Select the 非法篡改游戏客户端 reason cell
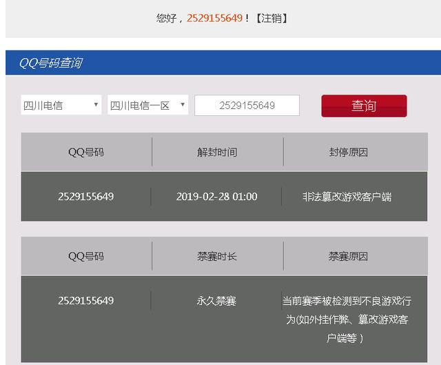 [x=347, y=197]
